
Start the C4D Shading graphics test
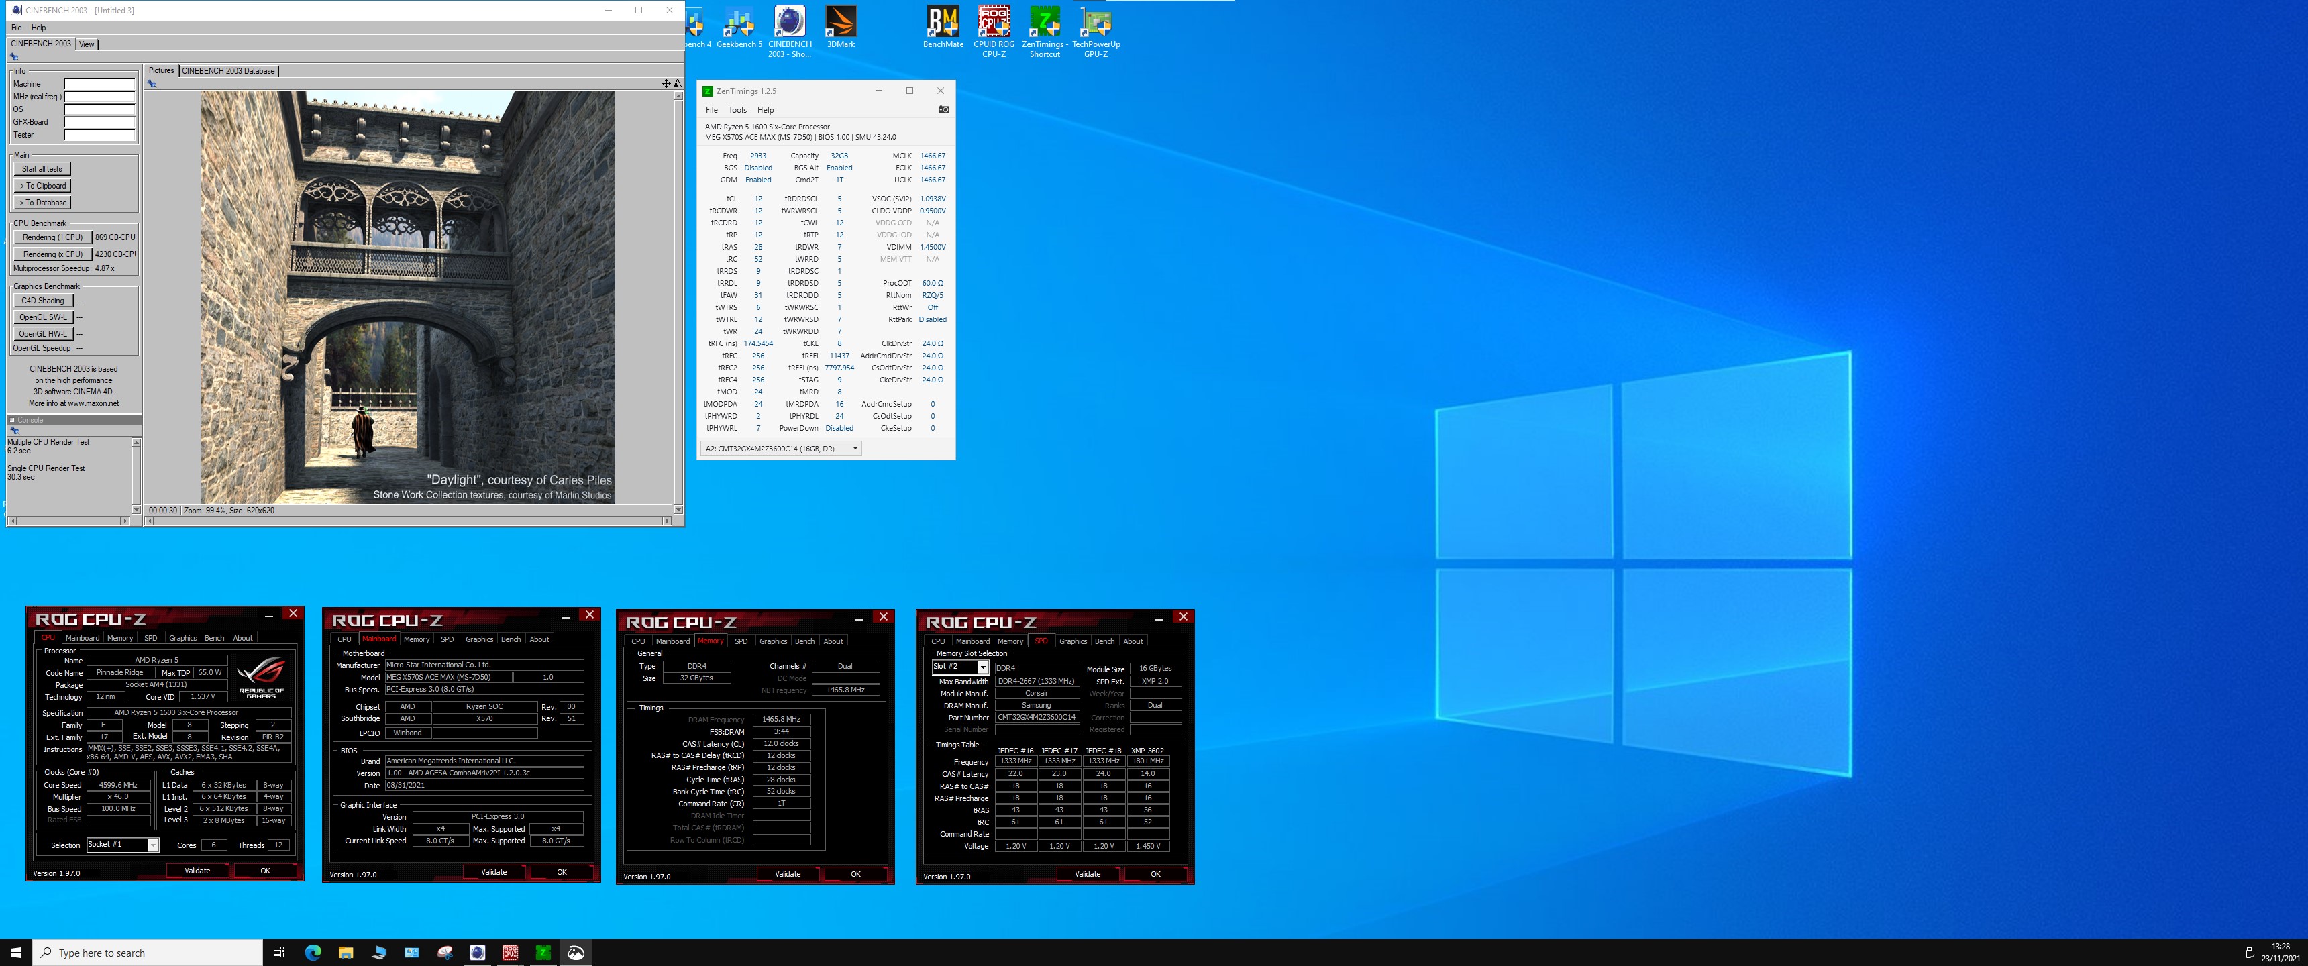click(x=43, y=300)
